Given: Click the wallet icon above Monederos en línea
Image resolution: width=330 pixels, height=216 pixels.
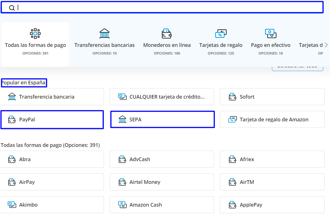Looking at the screenshot, I should coord(167,34).
